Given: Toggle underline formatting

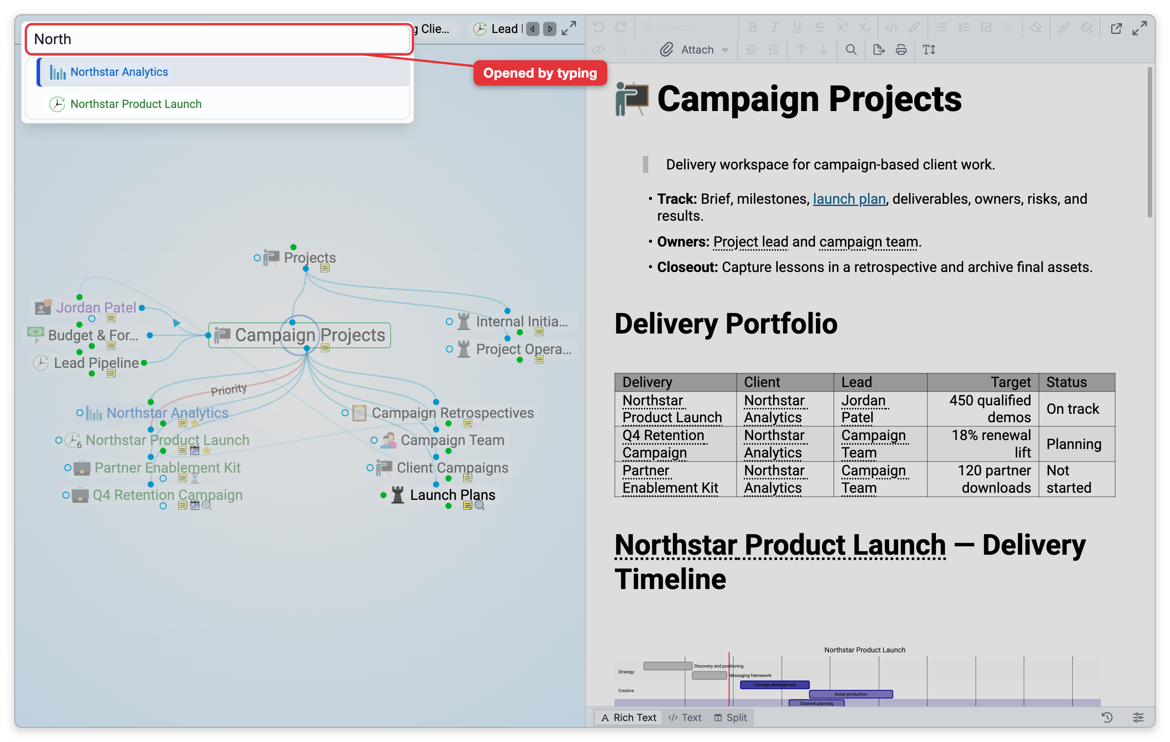Looking at the screenshot, I should [x=797, y=27].
